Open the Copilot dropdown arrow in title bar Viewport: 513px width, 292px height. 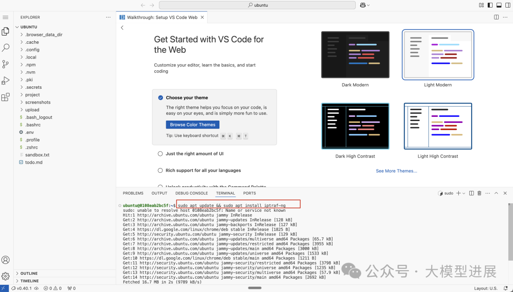coord(369,5)
